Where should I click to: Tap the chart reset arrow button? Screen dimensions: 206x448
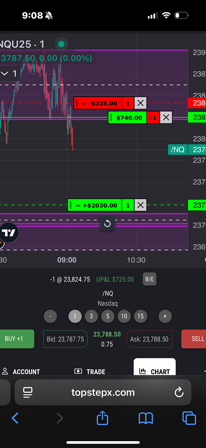point(107,223)
